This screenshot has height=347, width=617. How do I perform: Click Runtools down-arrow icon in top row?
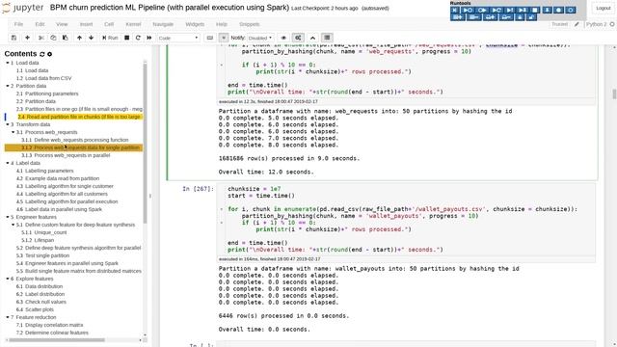pos(547,10)
